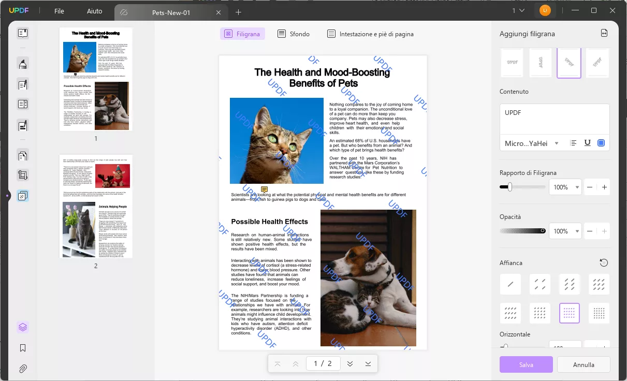Choose the selected downward-diagonal watermark preset
The image size is (627, 381).
[569, 63]
